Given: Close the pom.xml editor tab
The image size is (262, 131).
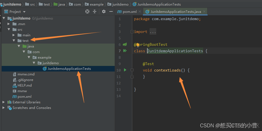Looking at the screenshot, I should (x=140, y=11).
